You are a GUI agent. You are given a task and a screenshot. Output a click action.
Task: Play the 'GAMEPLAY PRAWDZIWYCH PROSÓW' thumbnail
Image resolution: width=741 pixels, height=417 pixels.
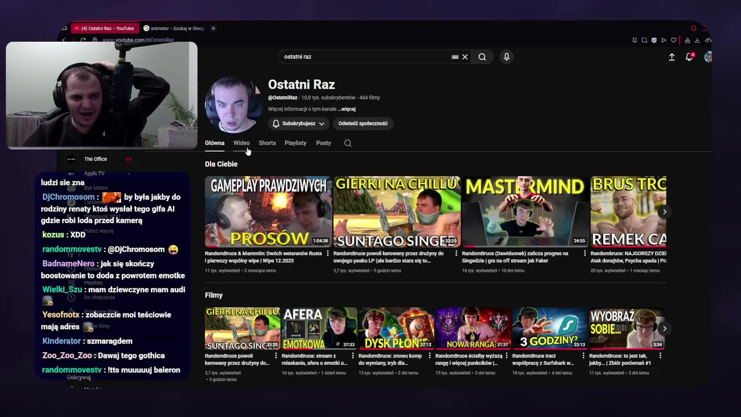point(268,212)
